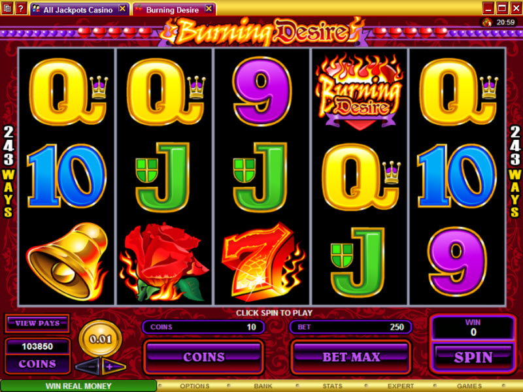
Task: Switch to Expert mode in bottom bar
Action: 401,386
